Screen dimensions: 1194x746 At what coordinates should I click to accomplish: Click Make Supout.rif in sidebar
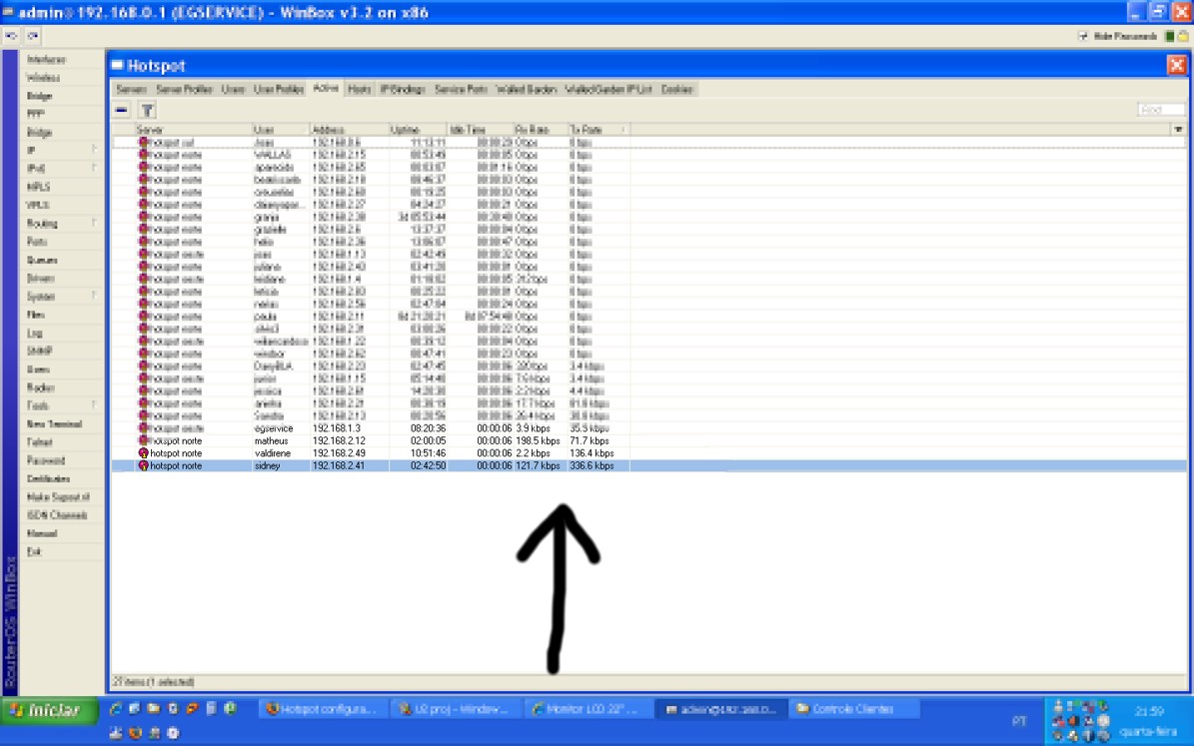coord(58,497)
